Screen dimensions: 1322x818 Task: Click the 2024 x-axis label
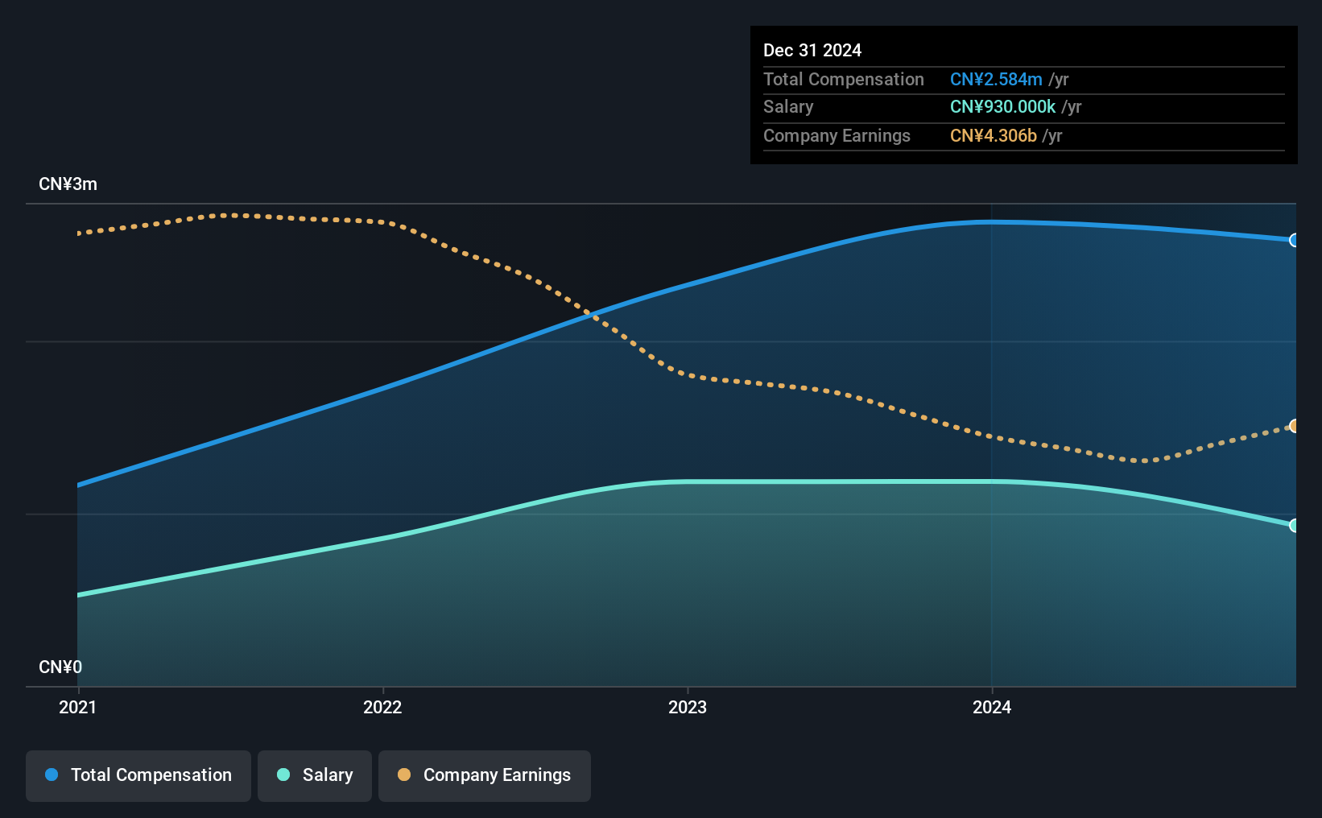point(992,707)
